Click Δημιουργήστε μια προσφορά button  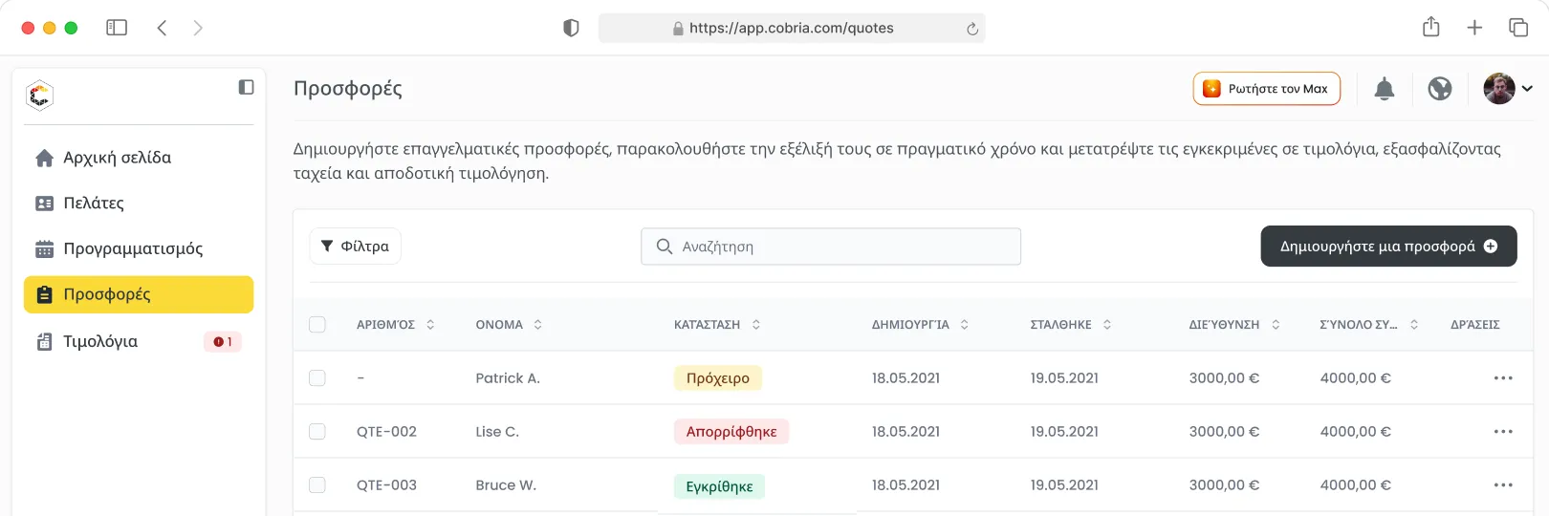point(1388,247)
